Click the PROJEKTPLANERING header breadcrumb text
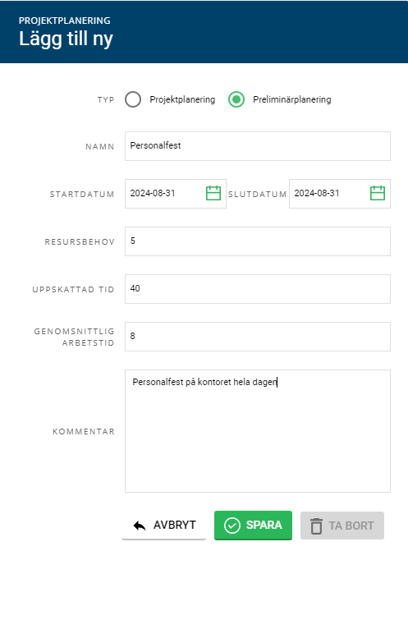This screenshot has width=408, height=629. 65,21
